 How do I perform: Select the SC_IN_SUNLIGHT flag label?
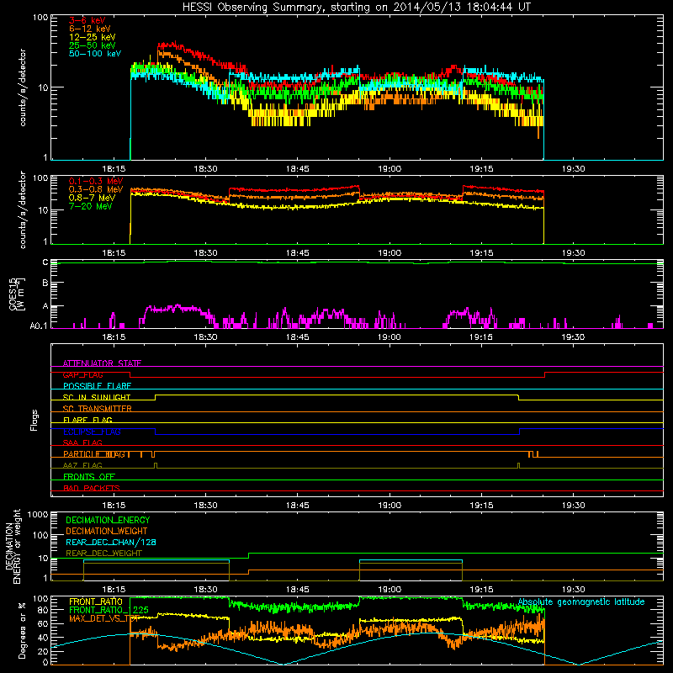(x=97, y=397)
